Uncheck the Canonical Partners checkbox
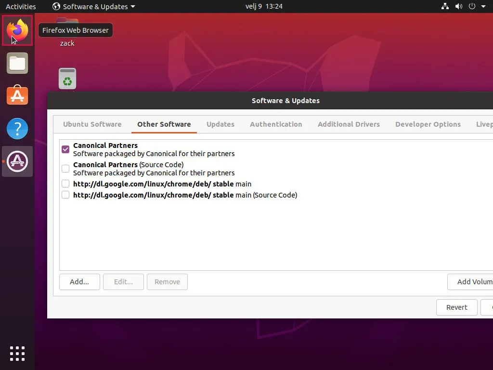493x370 pixels. click(65, 149)
